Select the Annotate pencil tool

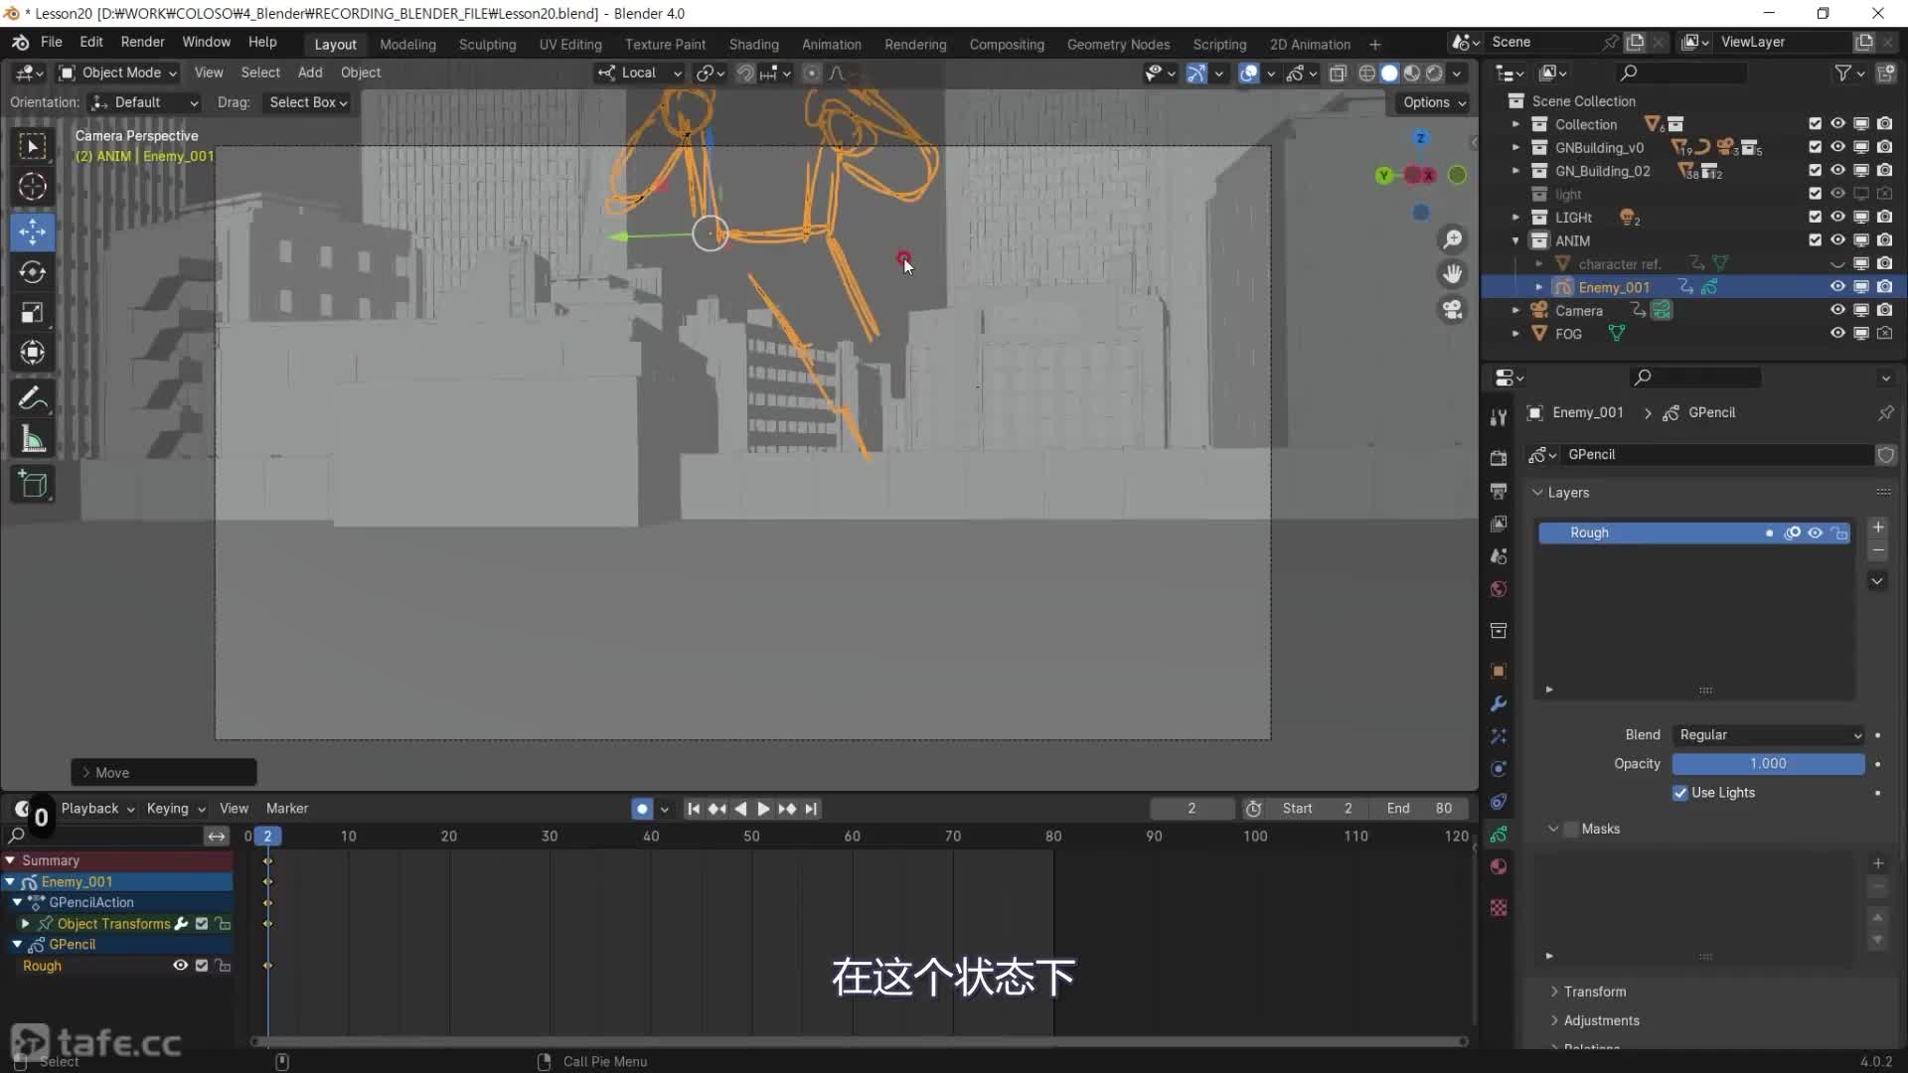32,398
